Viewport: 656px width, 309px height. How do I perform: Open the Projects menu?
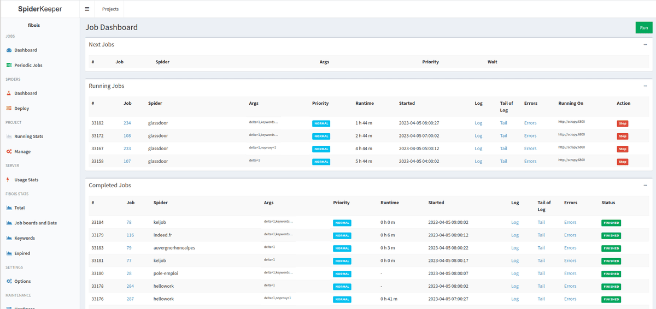[110, 9]
